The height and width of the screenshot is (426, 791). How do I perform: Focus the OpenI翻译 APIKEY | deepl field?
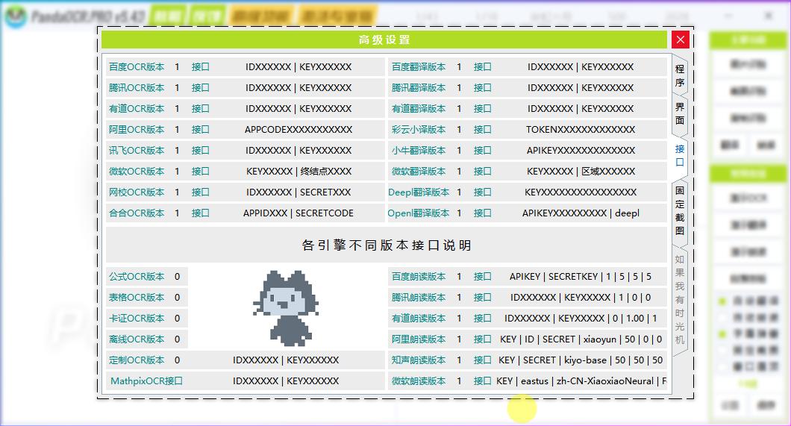coord(581,213)
